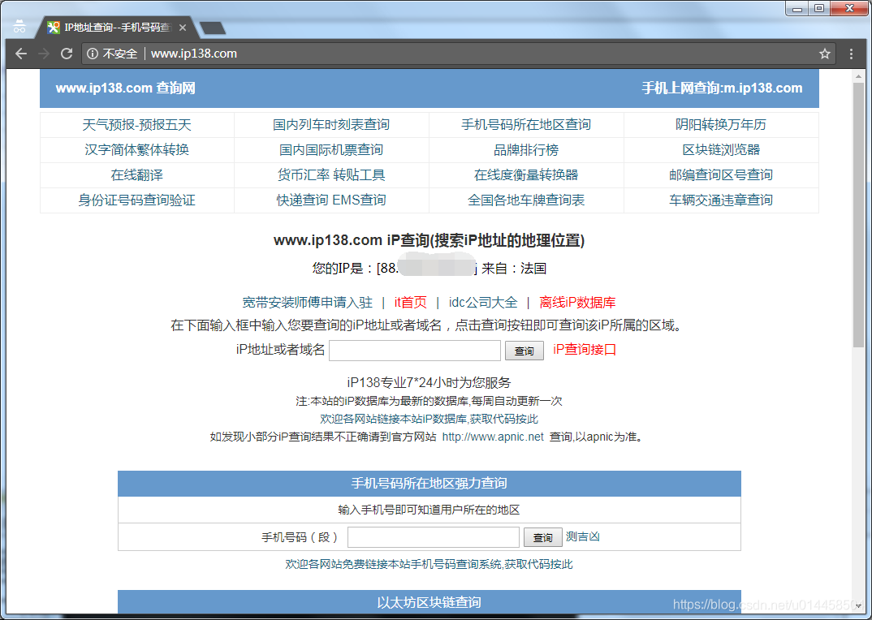Click 以太坊区块链查询 section header
The image size is (872, 620).
coord(429,602)
